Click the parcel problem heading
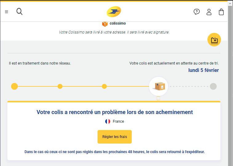Image resolution: width=233 pixels, height=166 pixels. coord(114,112)
